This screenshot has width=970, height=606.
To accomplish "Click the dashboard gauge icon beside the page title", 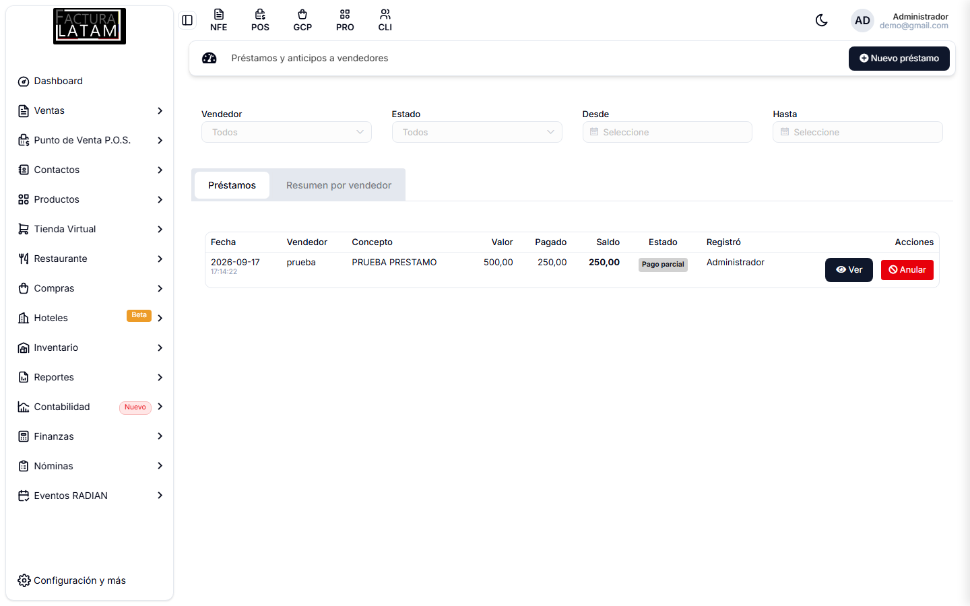I will point(209,58).
